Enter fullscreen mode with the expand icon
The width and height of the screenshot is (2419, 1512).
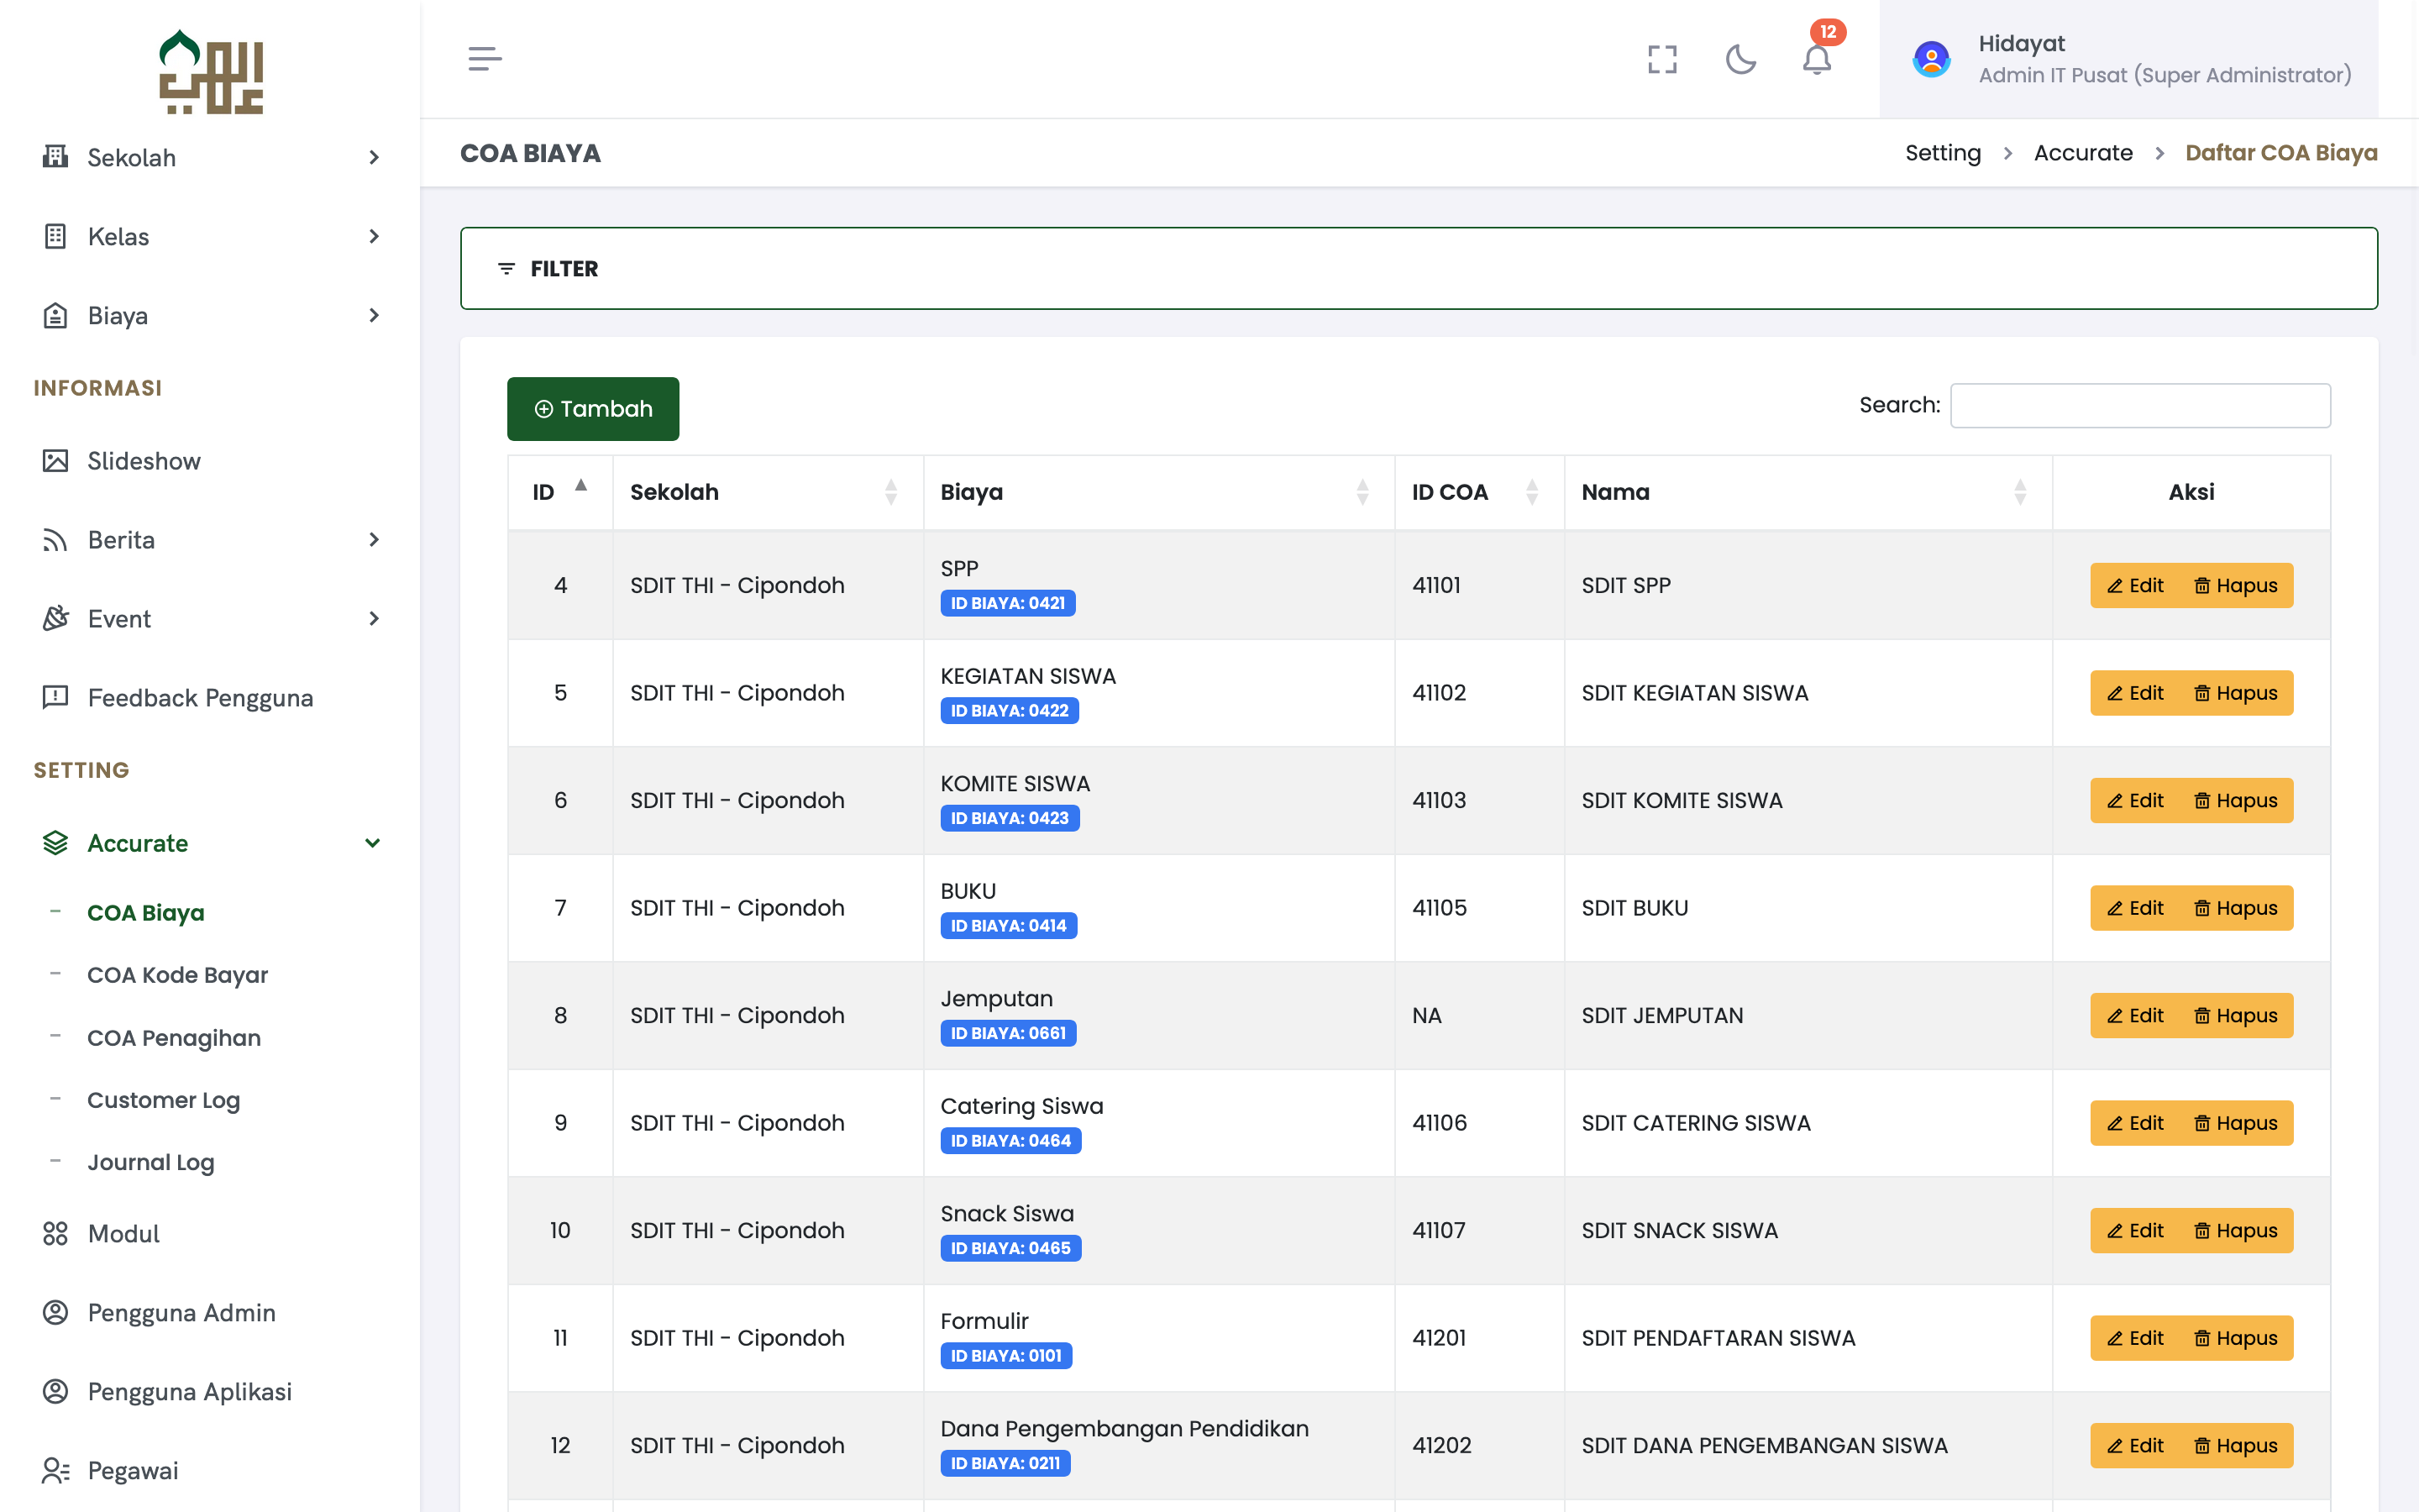click(x=1662, y=59)
